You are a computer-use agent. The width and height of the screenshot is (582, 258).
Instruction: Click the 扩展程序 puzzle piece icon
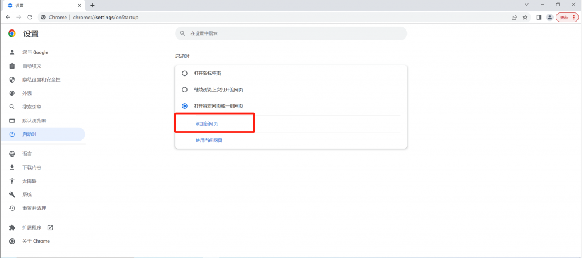coord(12,227)
